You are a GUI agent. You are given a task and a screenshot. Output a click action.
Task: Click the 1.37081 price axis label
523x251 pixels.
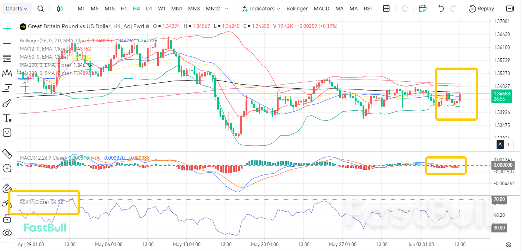click(501, 21)
